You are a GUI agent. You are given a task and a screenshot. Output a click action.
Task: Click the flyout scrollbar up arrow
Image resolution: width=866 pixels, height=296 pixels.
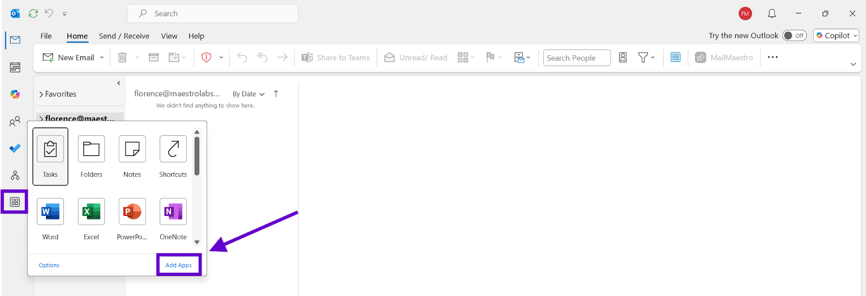point(197,132)
